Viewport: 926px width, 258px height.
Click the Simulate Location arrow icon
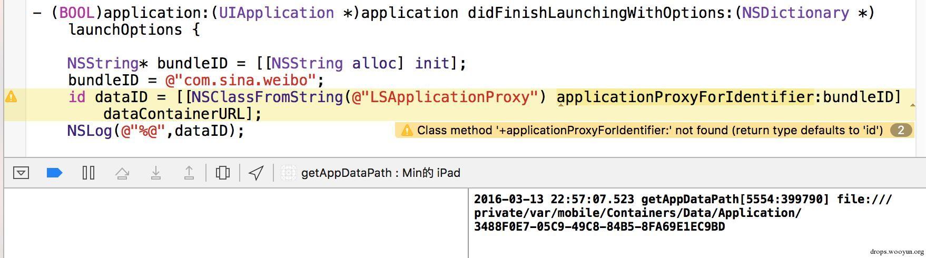pos(257,173)
